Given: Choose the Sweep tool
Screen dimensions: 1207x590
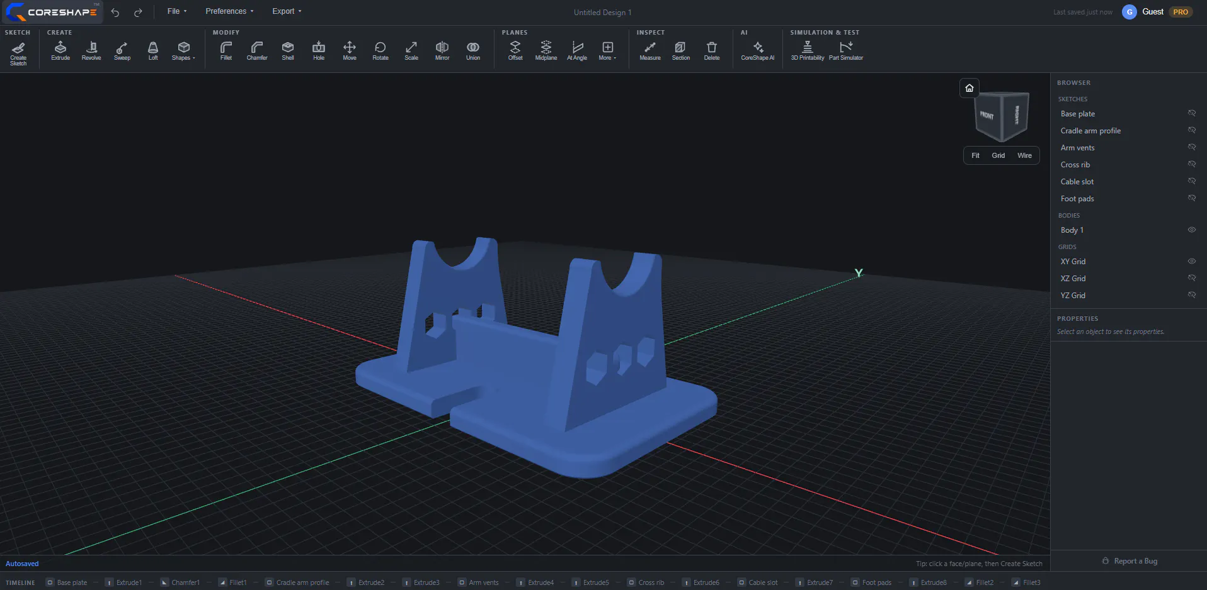Looking at the screenshot, I should point(122,50).
